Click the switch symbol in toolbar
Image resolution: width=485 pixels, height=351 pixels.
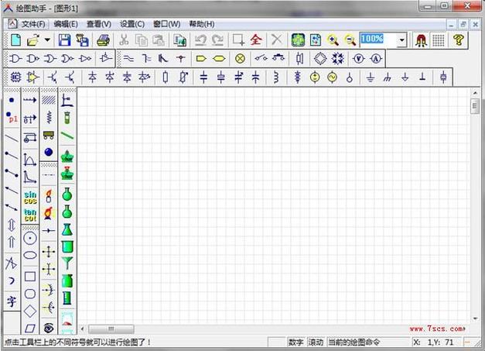click(261, 58)
